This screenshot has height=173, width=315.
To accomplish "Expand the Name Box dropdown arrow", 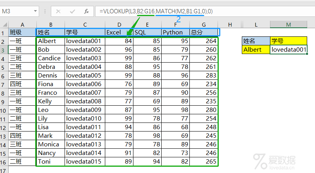I will click(35, 11).
